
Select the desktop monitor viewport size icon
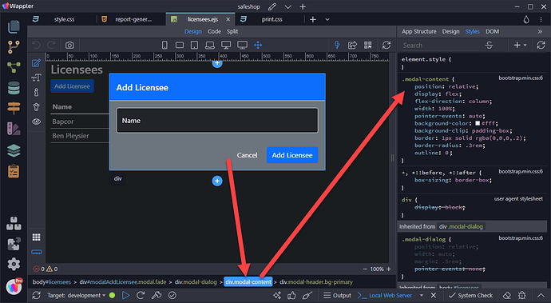[x=226, y=45]
